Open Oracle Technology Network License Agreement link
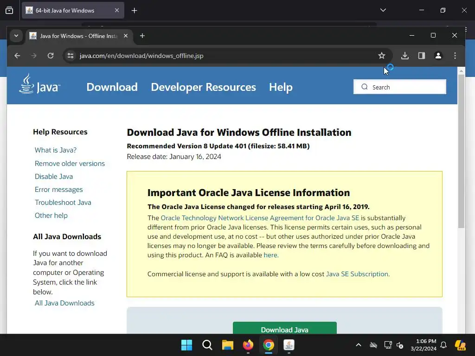The height and width of the screenshot is (356, 475). [260, 218]
